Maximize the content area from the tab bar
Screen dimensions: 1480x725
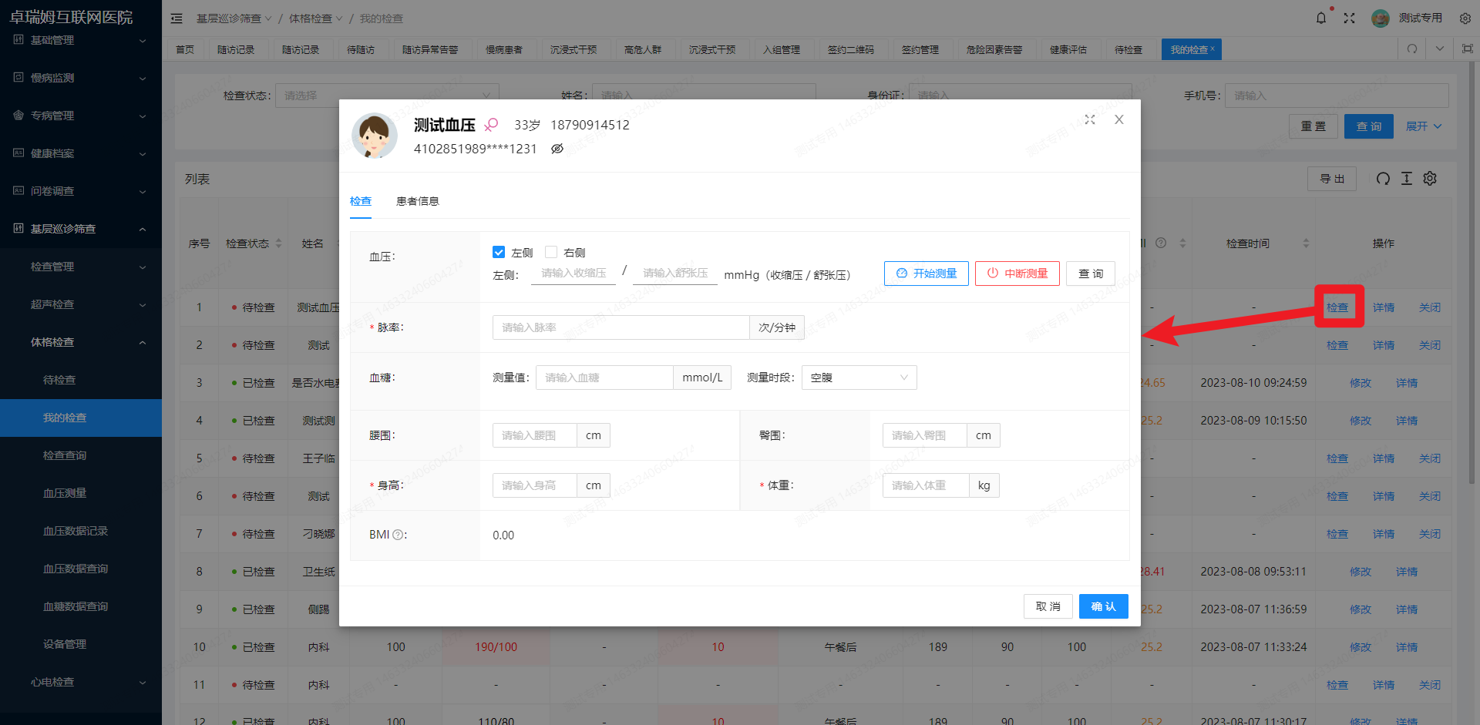pyautogui.click(x=1467, y=49)
